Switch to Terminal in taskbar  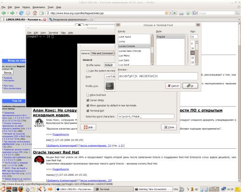coord(114,189)
